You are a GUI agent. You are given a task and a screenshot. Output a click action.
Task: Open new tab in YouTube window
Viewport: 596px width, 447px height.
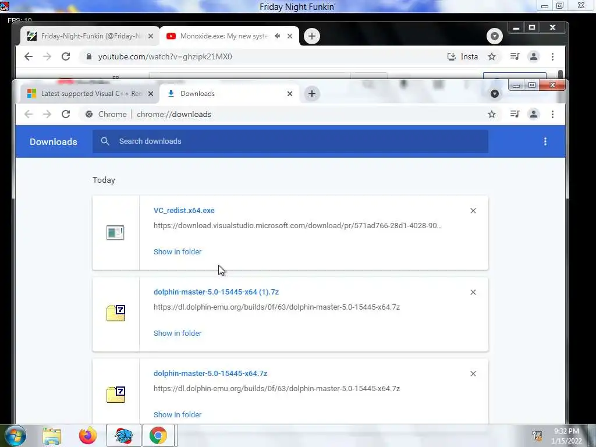pyautogui.click(x=312, y=36)
